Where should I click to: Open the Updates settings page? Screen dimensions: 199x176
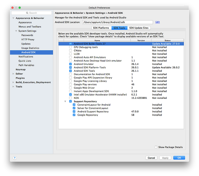pos(26,44)
